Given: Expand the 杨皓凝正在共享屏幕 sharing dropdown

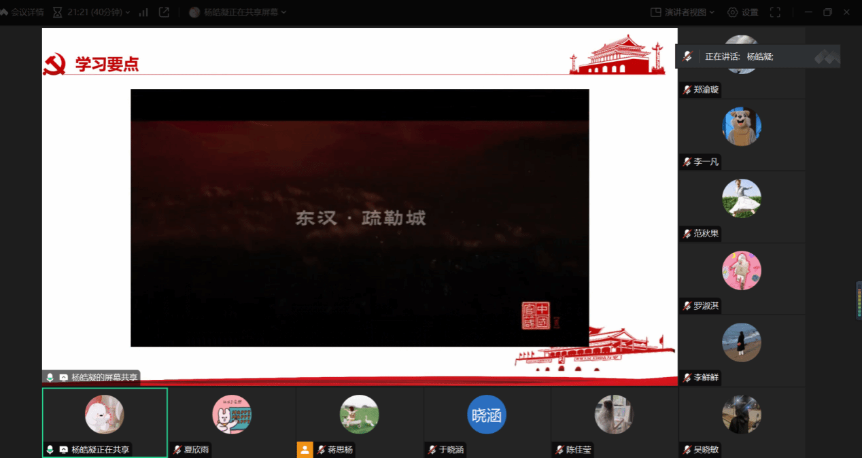Looking at the screenshot, I should tap(238, 12).
